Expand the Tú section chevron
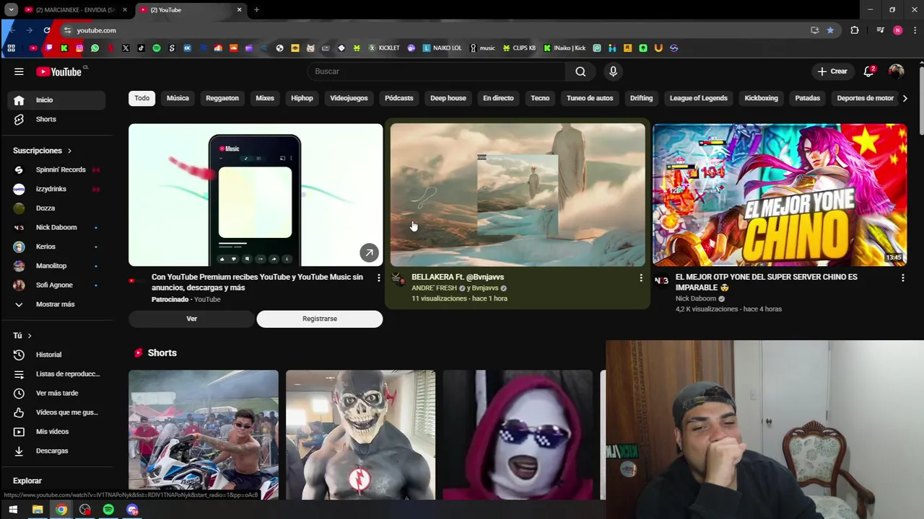The image size is (924, 519). [x=29, y=336]
